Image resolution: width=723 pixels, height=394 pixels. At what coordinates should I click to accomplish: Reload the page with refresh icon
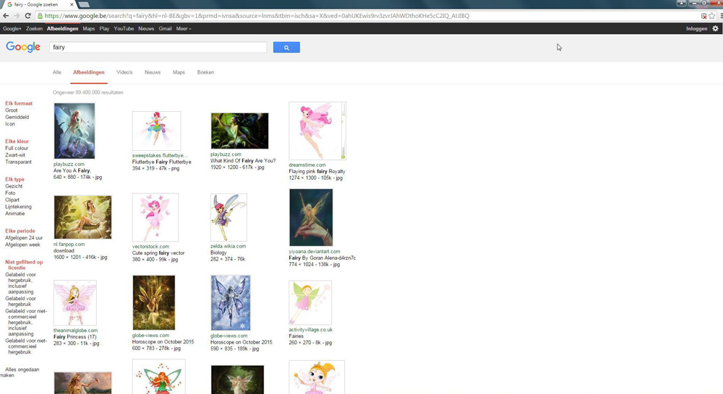(x=28, y=15)
